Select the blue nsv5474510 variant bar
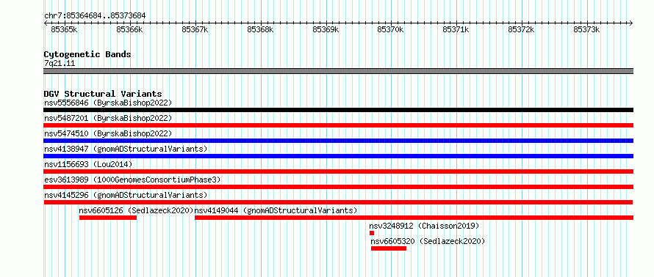Image resolution: width=654 pixels, height=277 pixels. (338, 141)
